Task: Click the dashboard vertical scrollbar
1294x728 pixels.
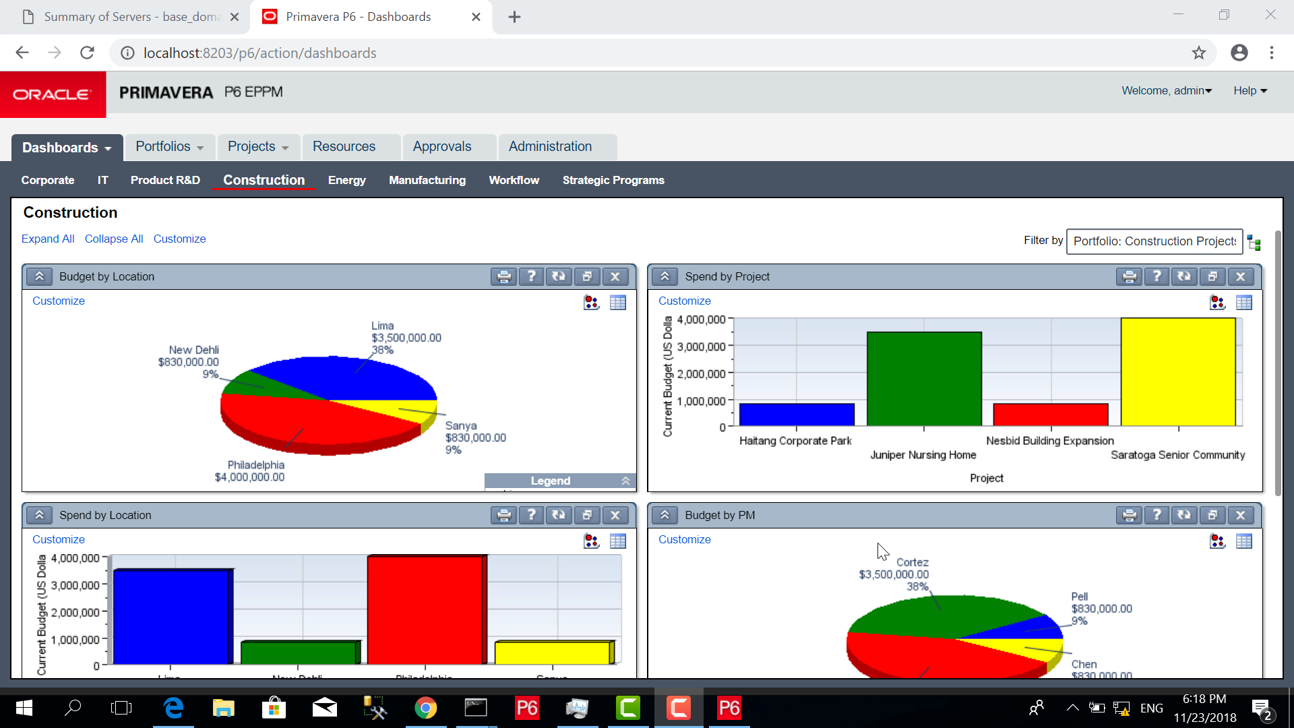Action: point(1278,364)
